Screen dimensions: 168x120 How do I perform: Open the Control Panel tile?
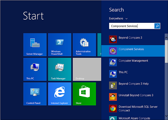click(35, 94)
